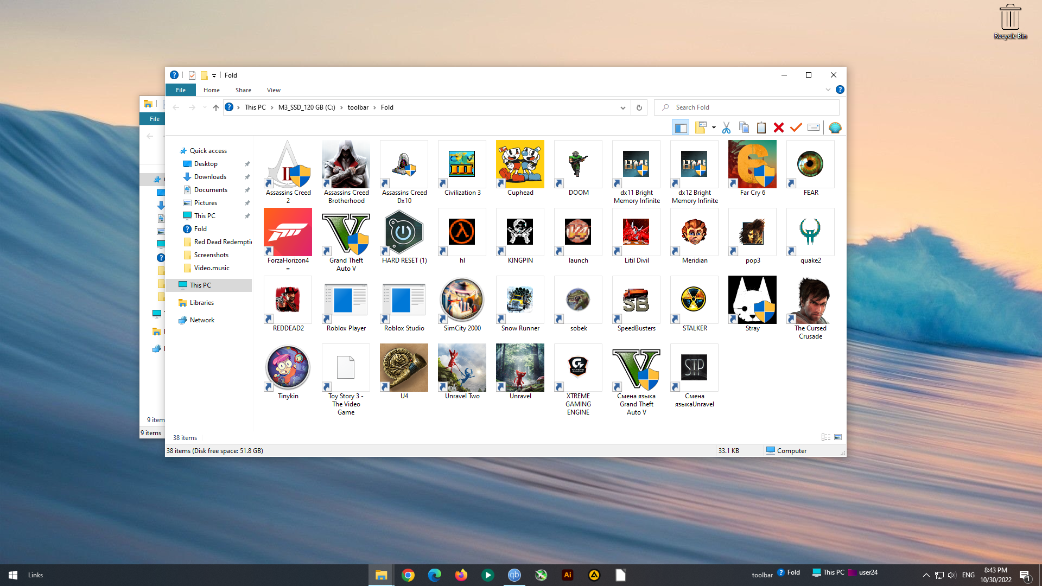Expand the ribbon with the chevron

828,90
